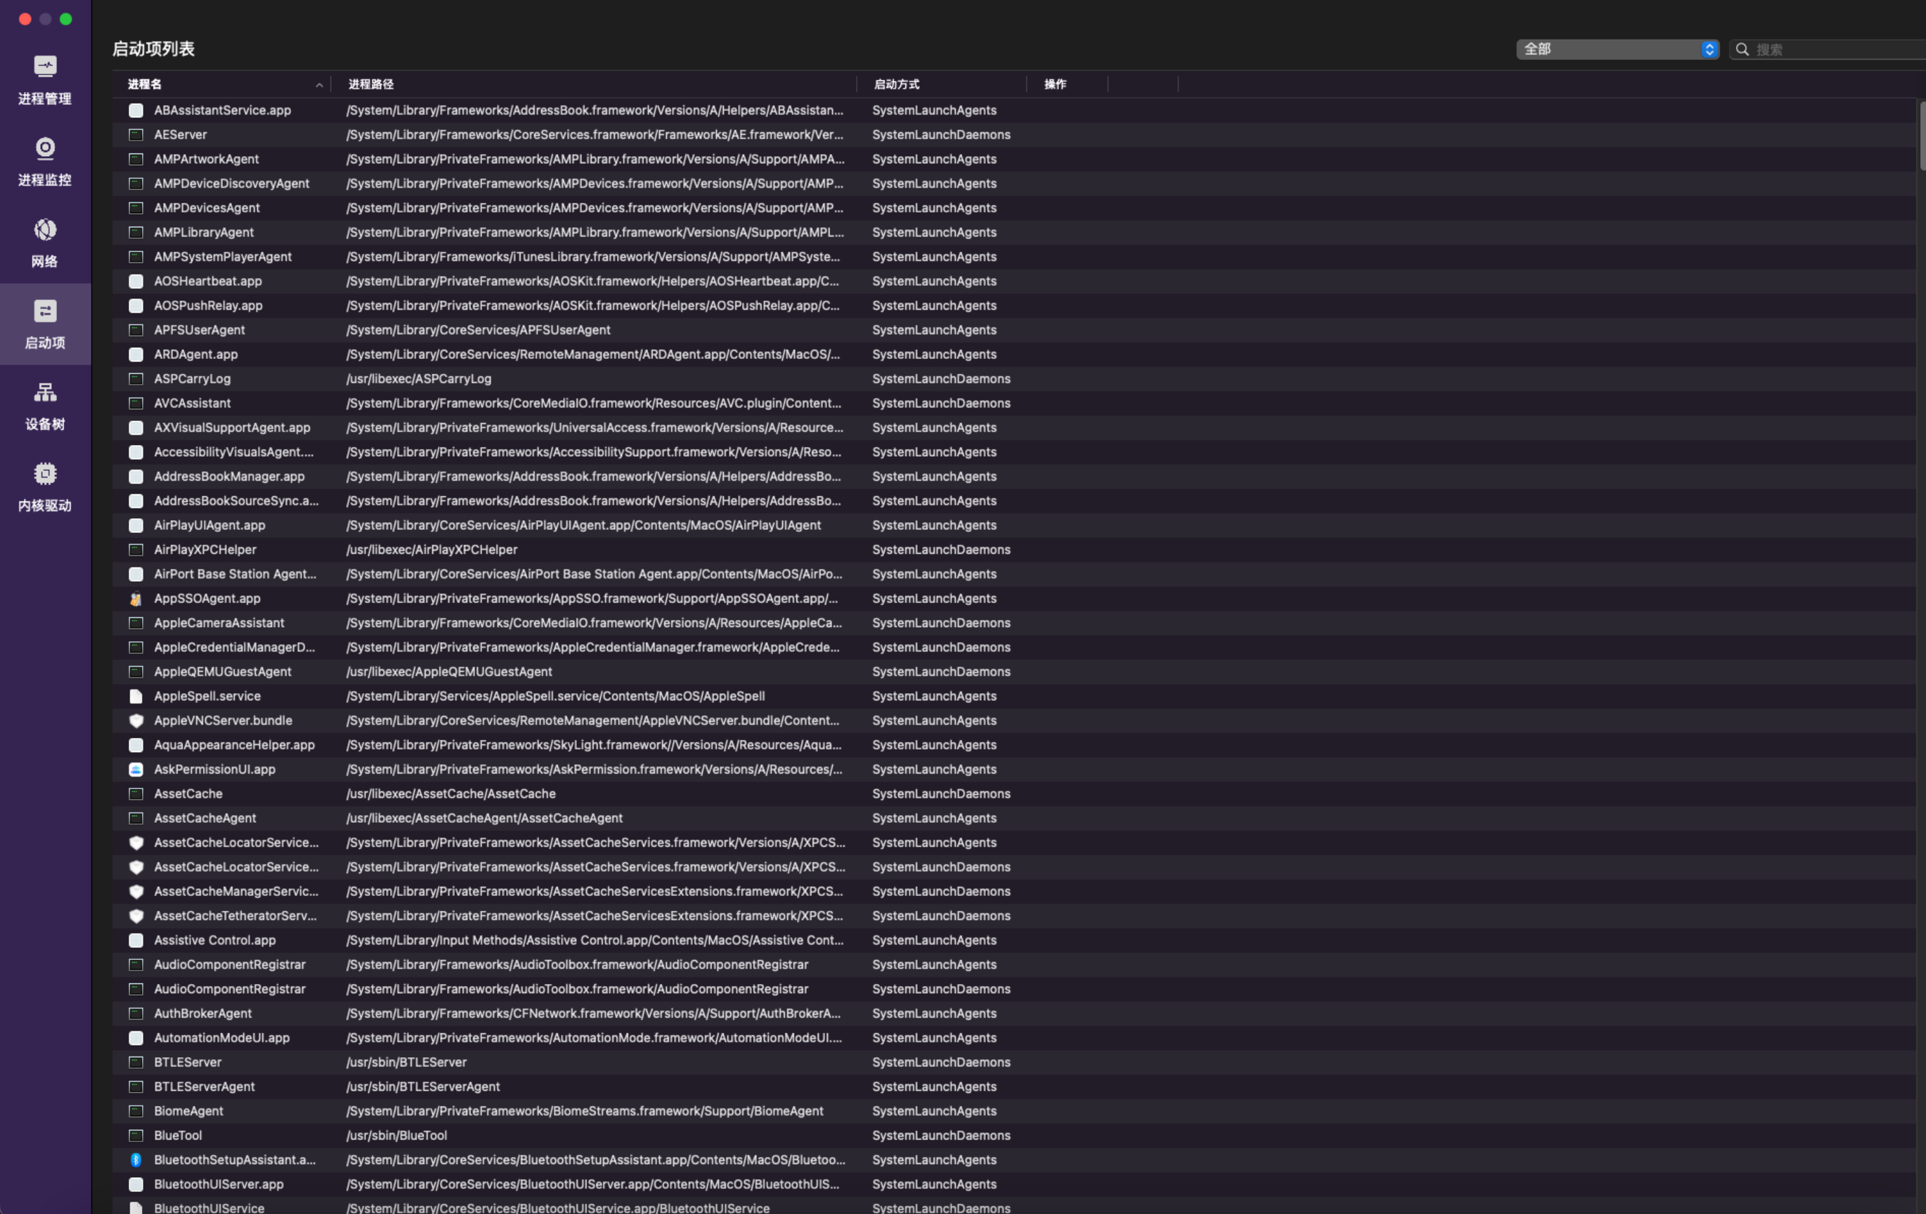Open the 进程管理 sidebar section

click(45, 79)
